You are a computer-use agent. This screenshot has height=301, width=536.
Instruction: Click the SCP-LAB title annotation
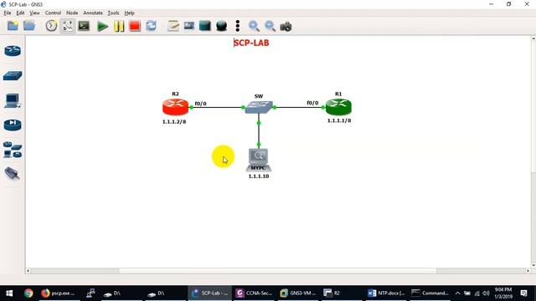(x=251, y=43)
